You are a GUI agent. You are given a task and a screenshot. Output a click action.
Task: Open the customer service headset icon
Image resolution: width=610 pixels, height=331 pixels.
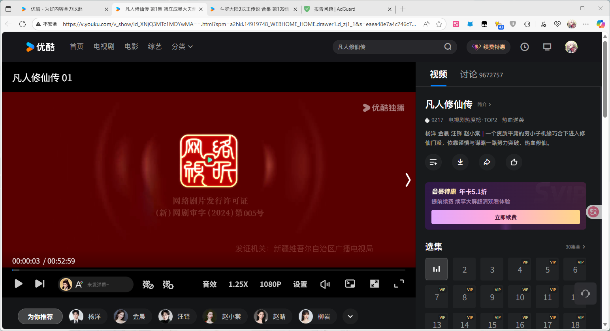(586, 293)
